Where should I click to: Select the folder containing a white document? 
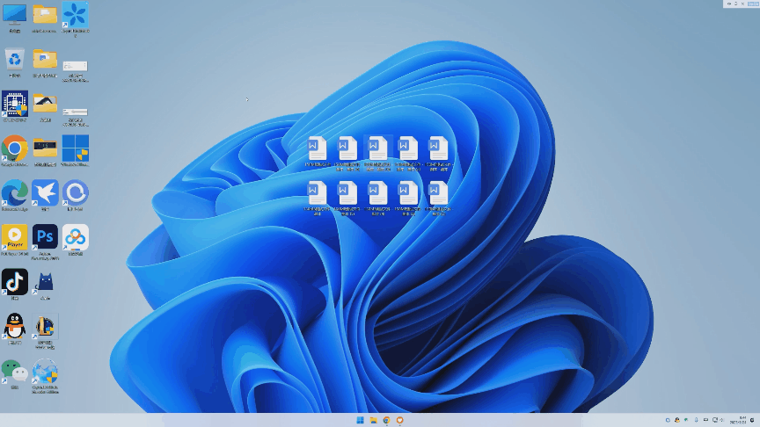(x=45, y=15)
